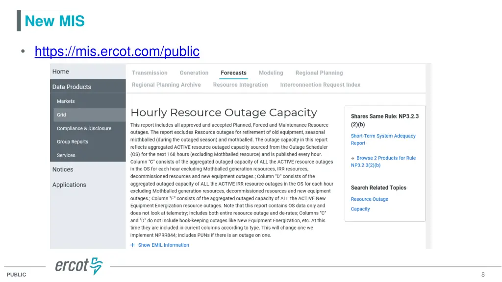Viewport: 502px width, 282px height.
Task: Go to Notices in sidebar
Action: coord(63,169)
